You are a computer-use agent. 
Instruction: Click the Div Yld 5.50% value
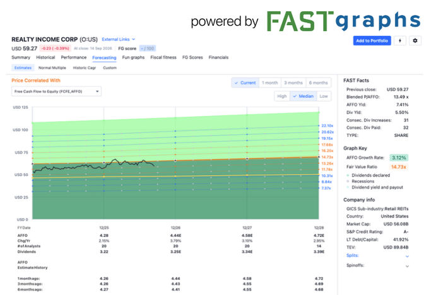[402, 113]
